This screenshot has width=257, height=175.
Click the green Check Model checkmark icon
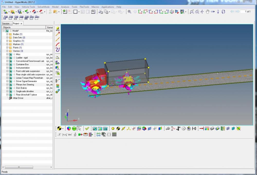(87, 129)
